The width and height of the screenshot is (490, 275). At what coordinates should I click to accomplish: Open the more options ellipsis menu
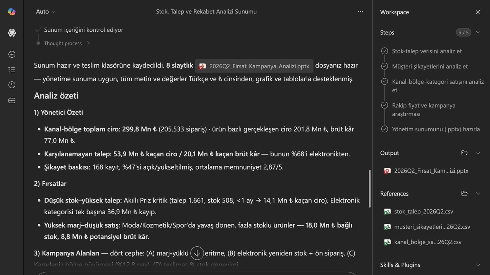pos(360,11)
